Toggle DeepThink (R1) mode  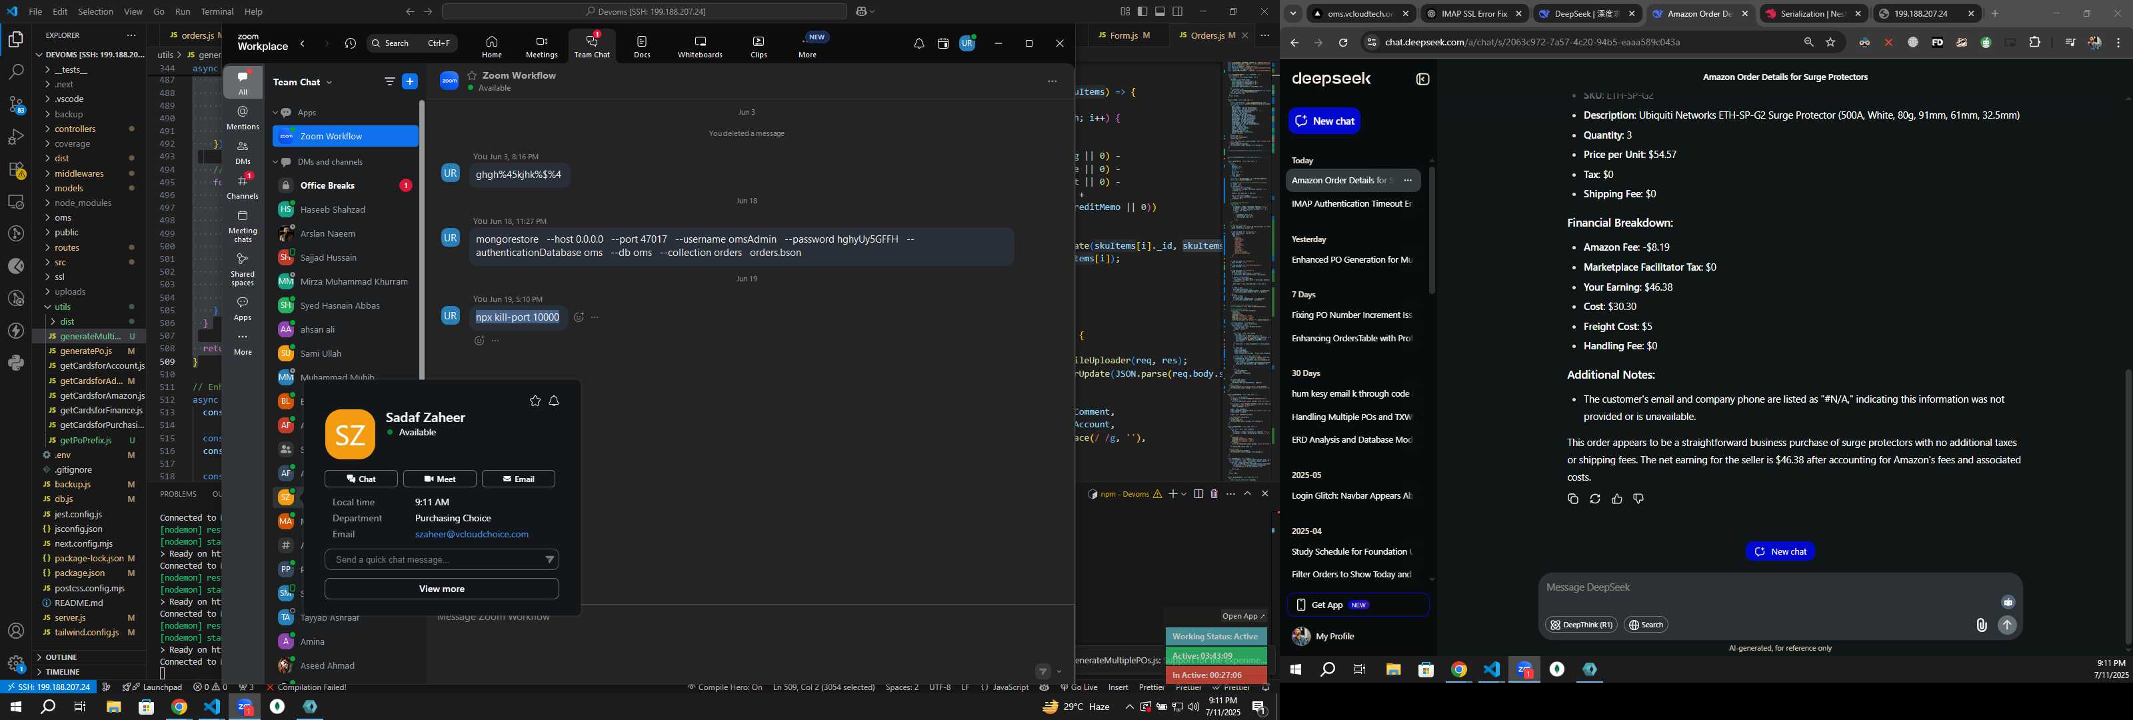(1582, 625)
